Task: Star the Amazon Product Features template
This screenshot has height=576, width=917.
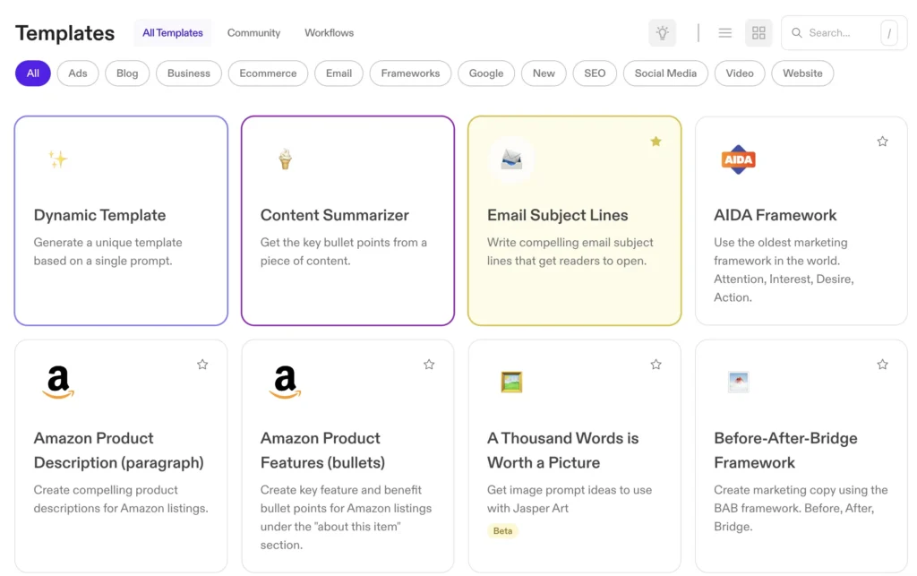Action: pos(429,365)
